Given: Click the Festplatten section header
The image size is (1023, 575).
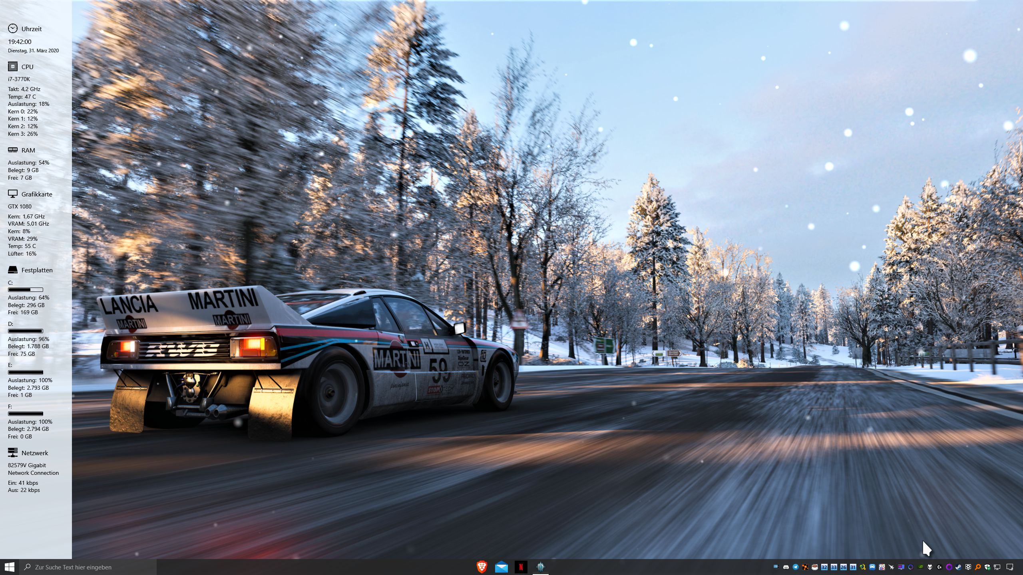Looking at the screenshot, I should point(30,270).
